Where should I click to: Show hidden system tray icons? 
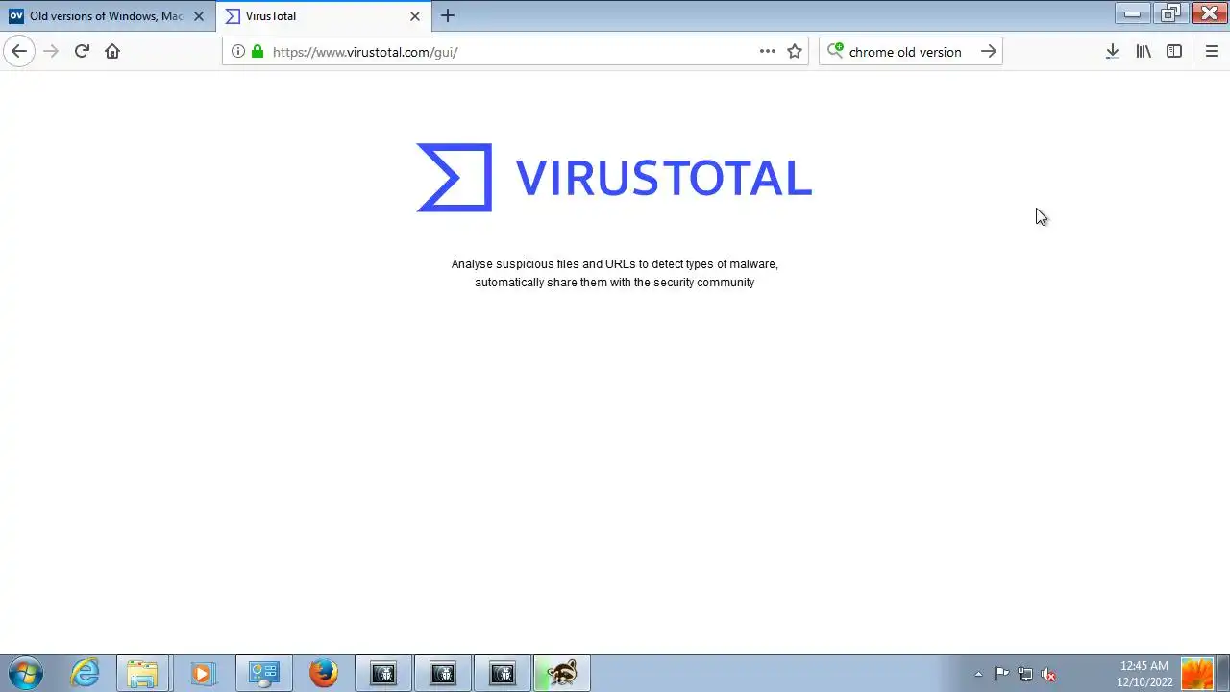click(x=978, y=674)
